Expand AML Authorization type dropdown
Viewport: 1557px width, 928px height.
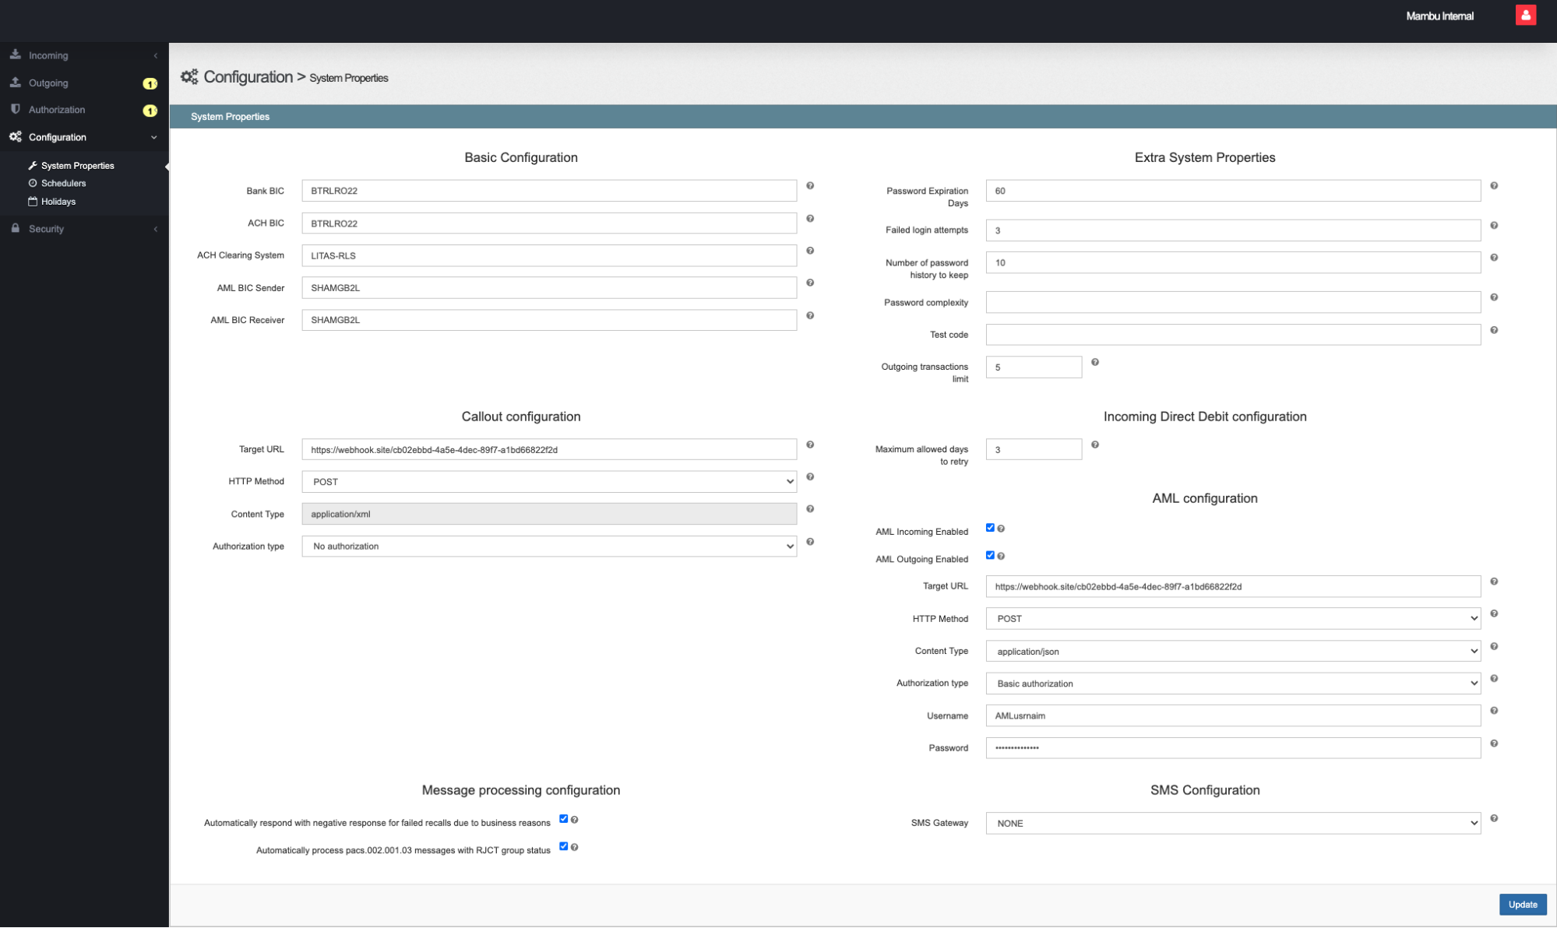point(1233,684)
